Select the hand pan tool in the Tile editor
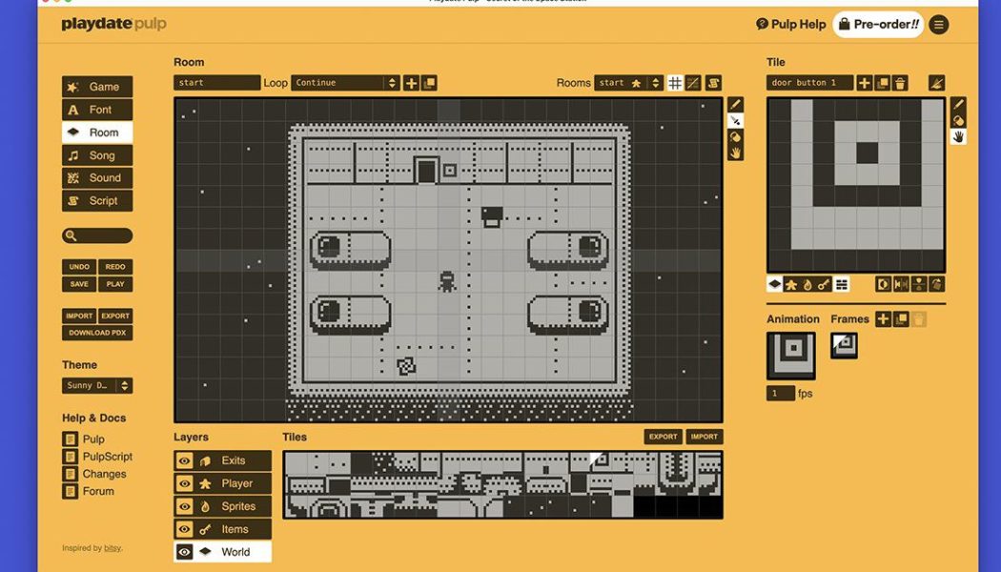The height and width of the screenshot is (572, 1001). click(957, 136)
